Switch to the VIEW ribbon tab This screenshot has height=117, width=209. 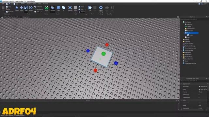40,4
